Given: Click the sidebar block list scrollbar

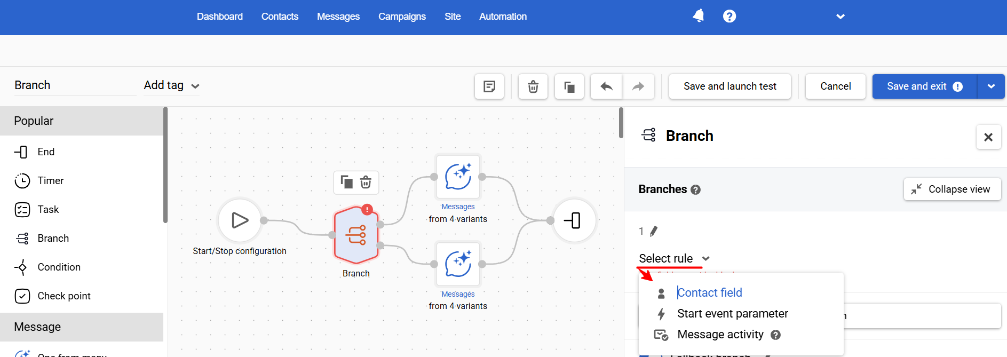Looking at the screenshot, I should click(x=165, y=165).
